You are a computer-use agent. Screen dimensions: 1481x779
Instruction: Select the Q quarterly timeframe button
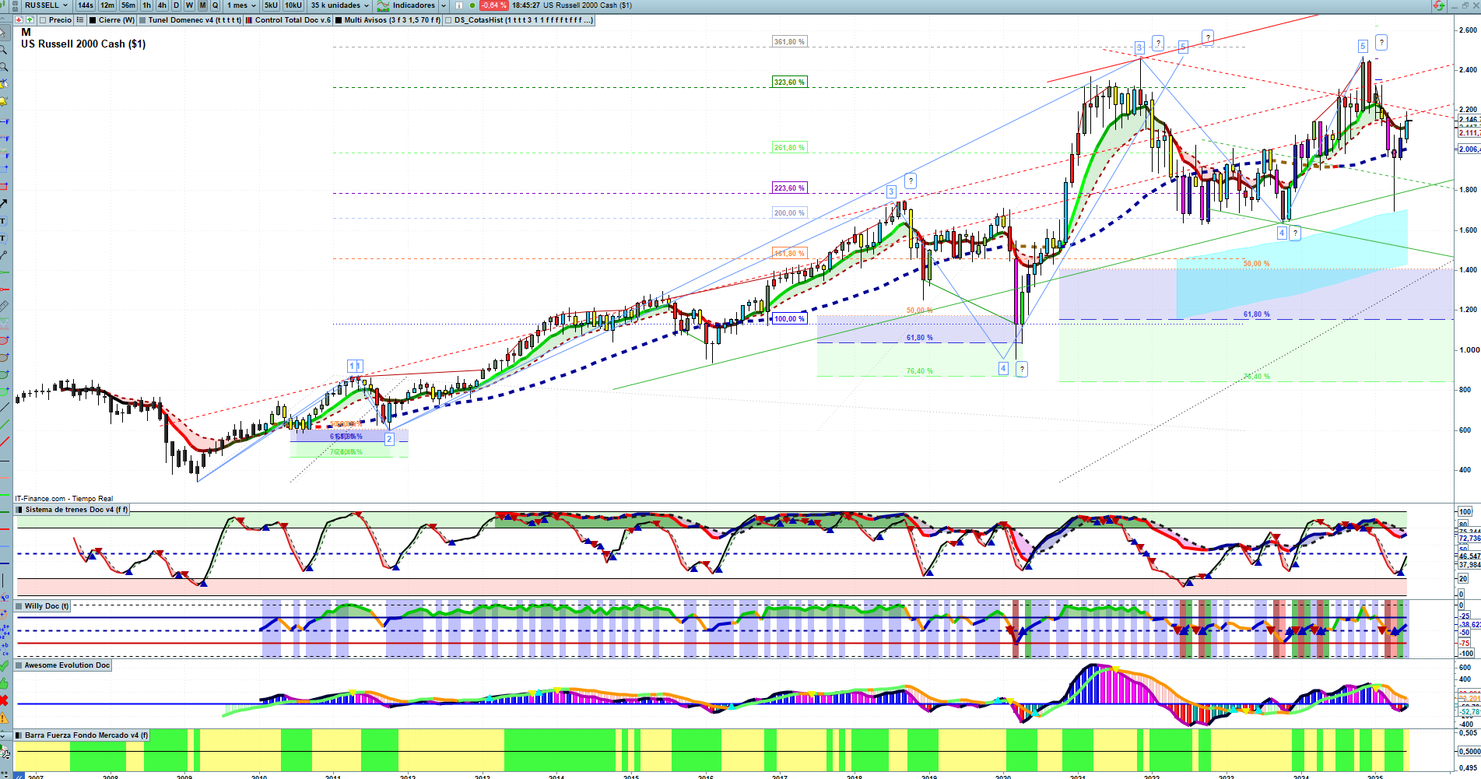[x=216, y=5]
